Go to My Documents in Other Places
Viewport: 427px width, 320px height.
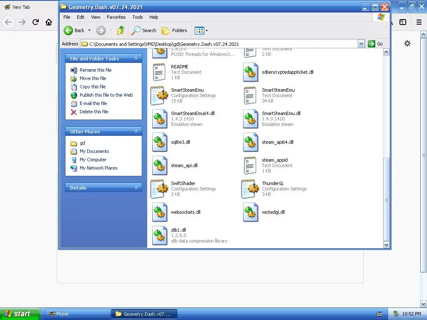click(x=94, y=151)
